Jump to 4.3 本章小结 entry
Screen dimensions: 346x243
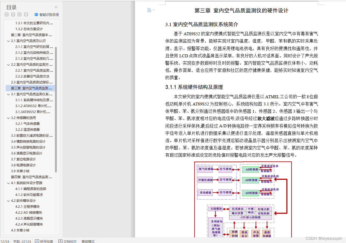click(x=20, y=230)
